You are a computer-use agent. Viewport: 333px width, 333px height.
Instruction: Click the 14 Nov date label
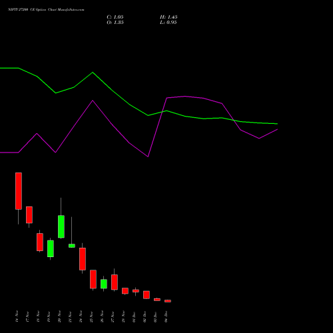[x=17, y=316]
